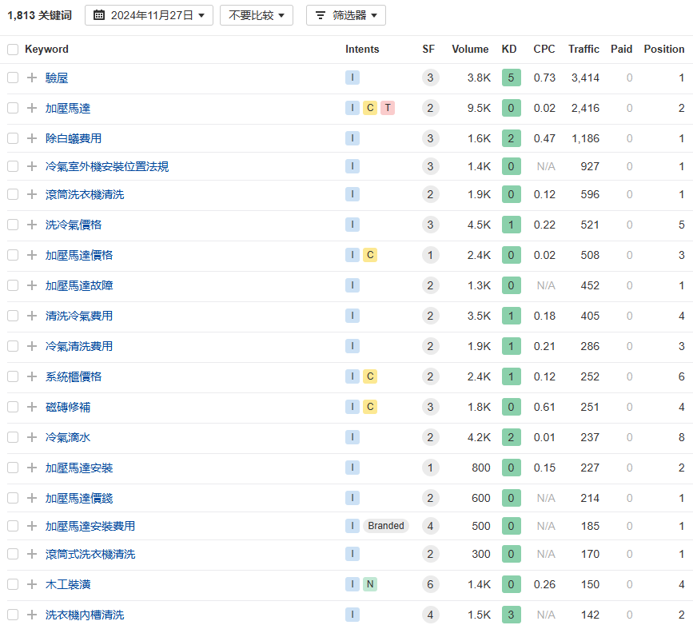The width and height of the screenshot is (693, 629).
Task: Check the box for 加壓馬達 row
Action: pyautogui.click(x=13, y=108)
